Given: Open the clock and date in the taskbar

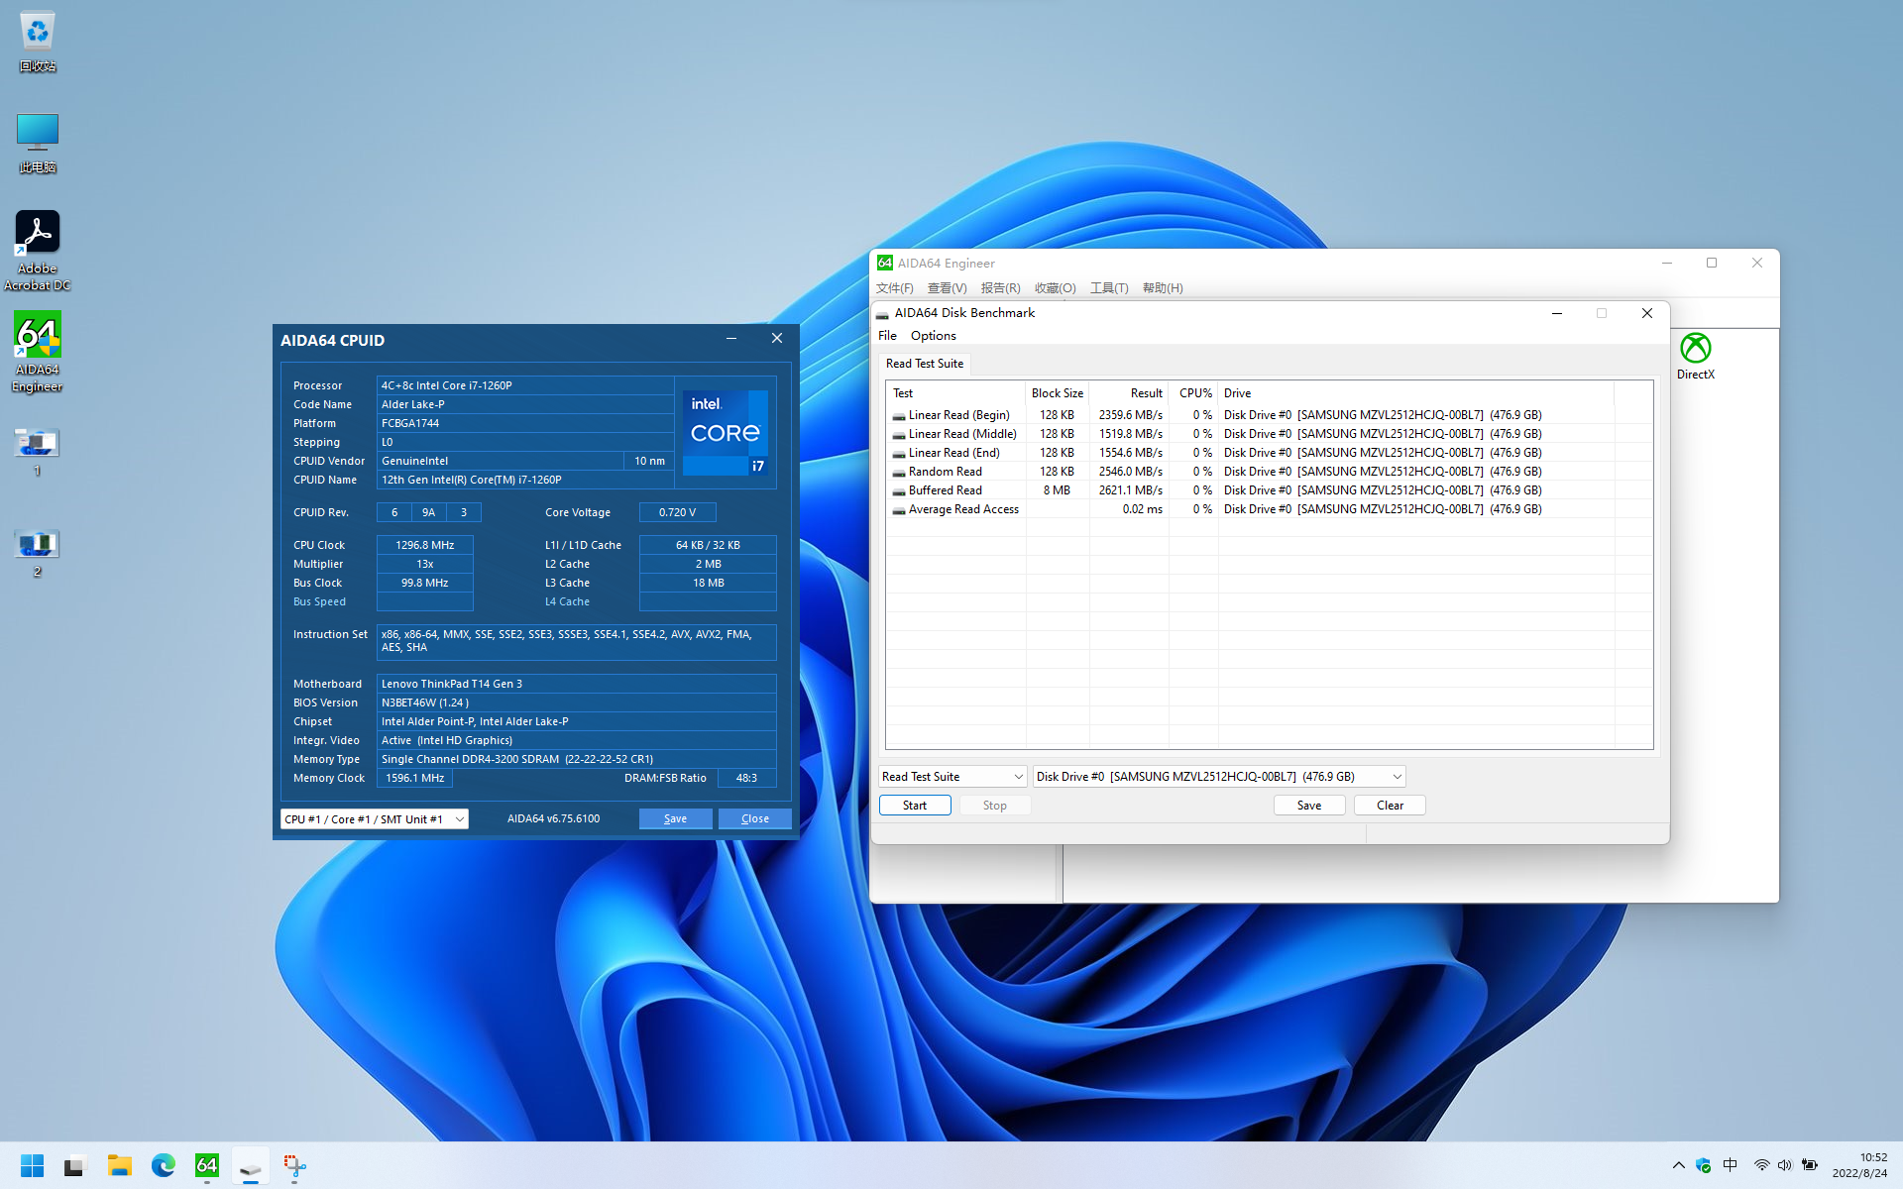Looking at the screenshot, I should 1859,1165.
